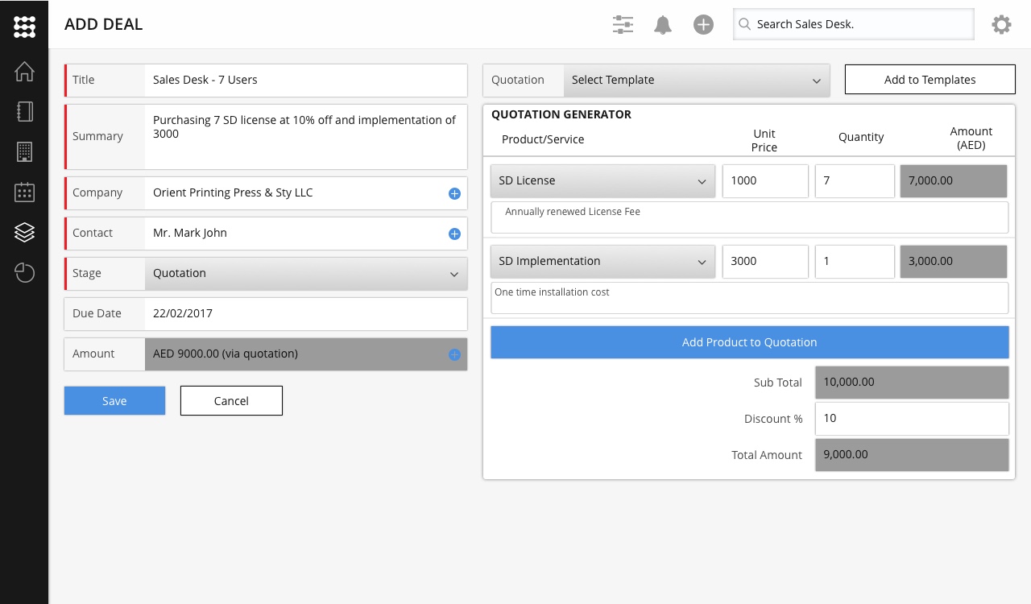Add new company via plus icon
The image size is (1031, 604).
point(454,193)
